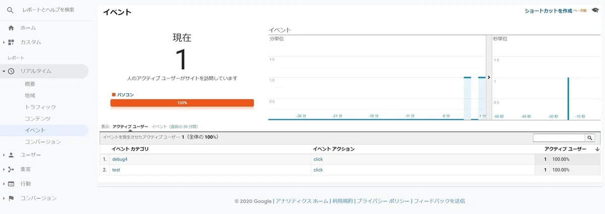This screenshot has width=605, height=214.
Task: Click the chart expand arrow between graphs
Action: [x=489, y=78]
